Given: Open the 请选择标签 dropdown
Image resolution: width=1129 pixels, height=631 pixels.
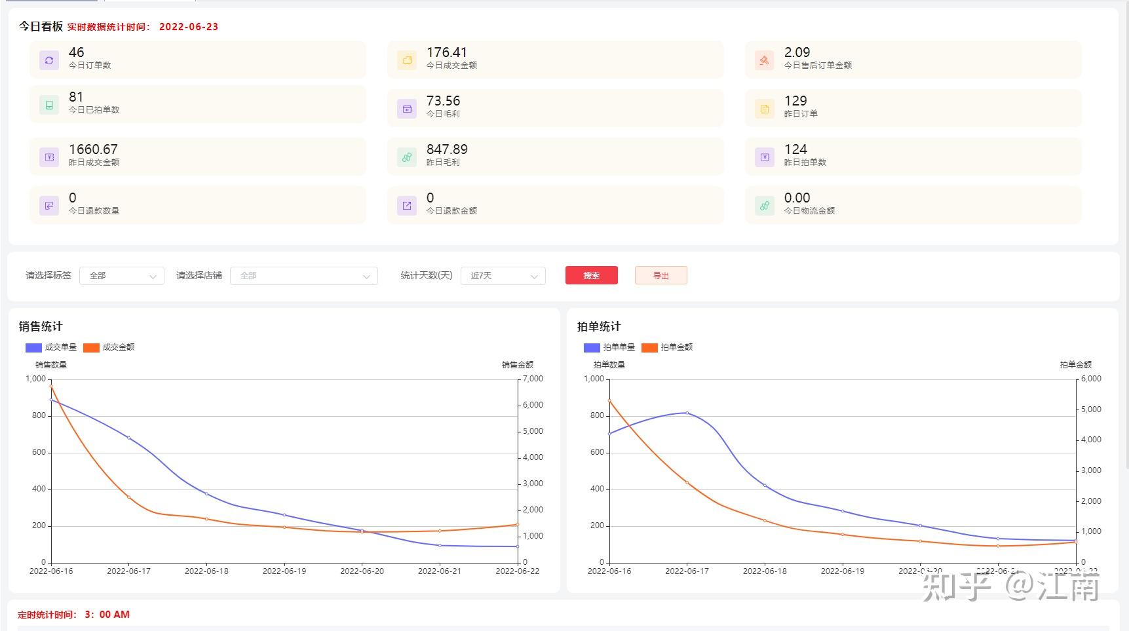Looking at the screenshot, I should pos(122,276).
